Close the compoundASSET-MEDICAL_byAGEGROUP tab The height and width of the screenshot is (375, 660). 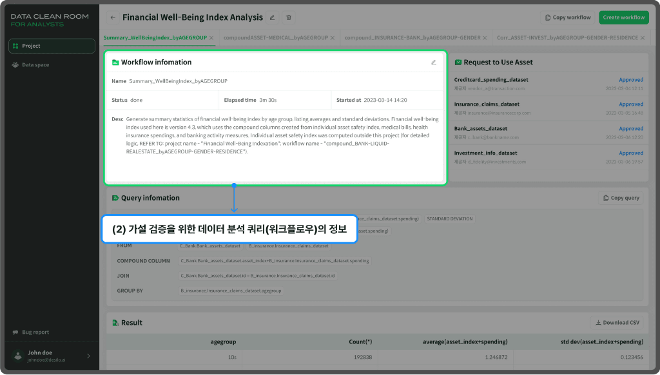333,38
